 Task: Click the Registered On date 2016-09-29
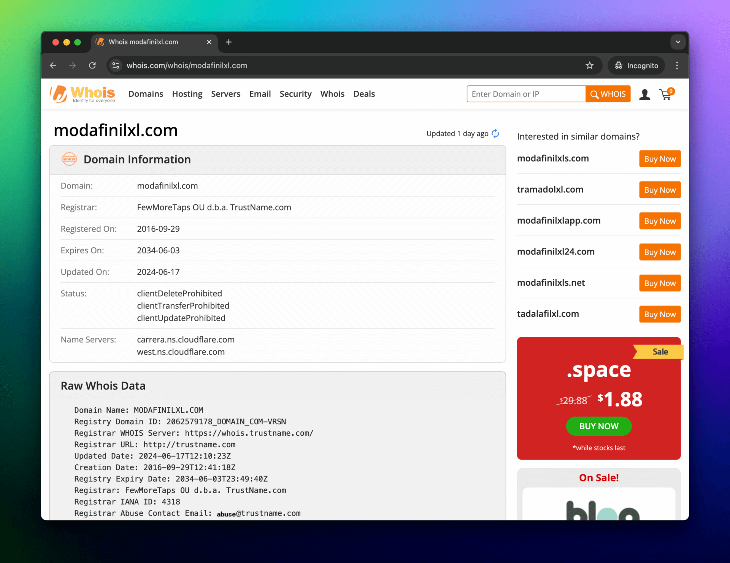[158, 229]
